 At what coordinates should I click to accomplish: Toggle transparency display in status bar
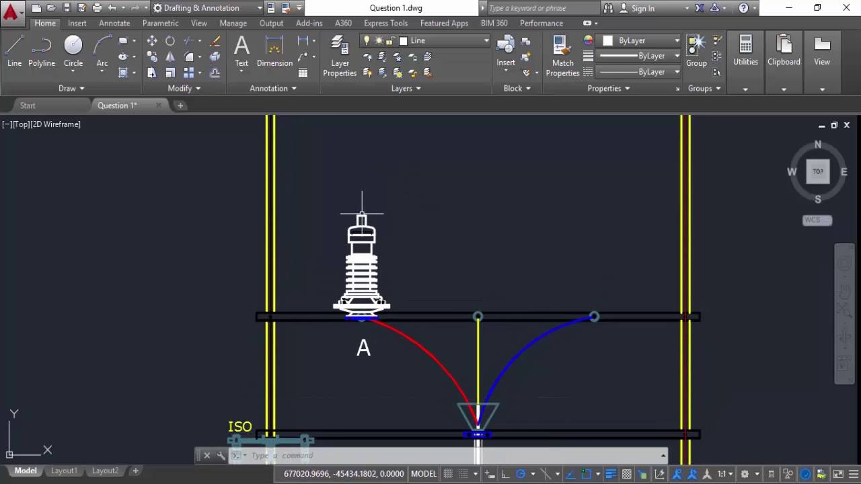(x=627, y=474)
